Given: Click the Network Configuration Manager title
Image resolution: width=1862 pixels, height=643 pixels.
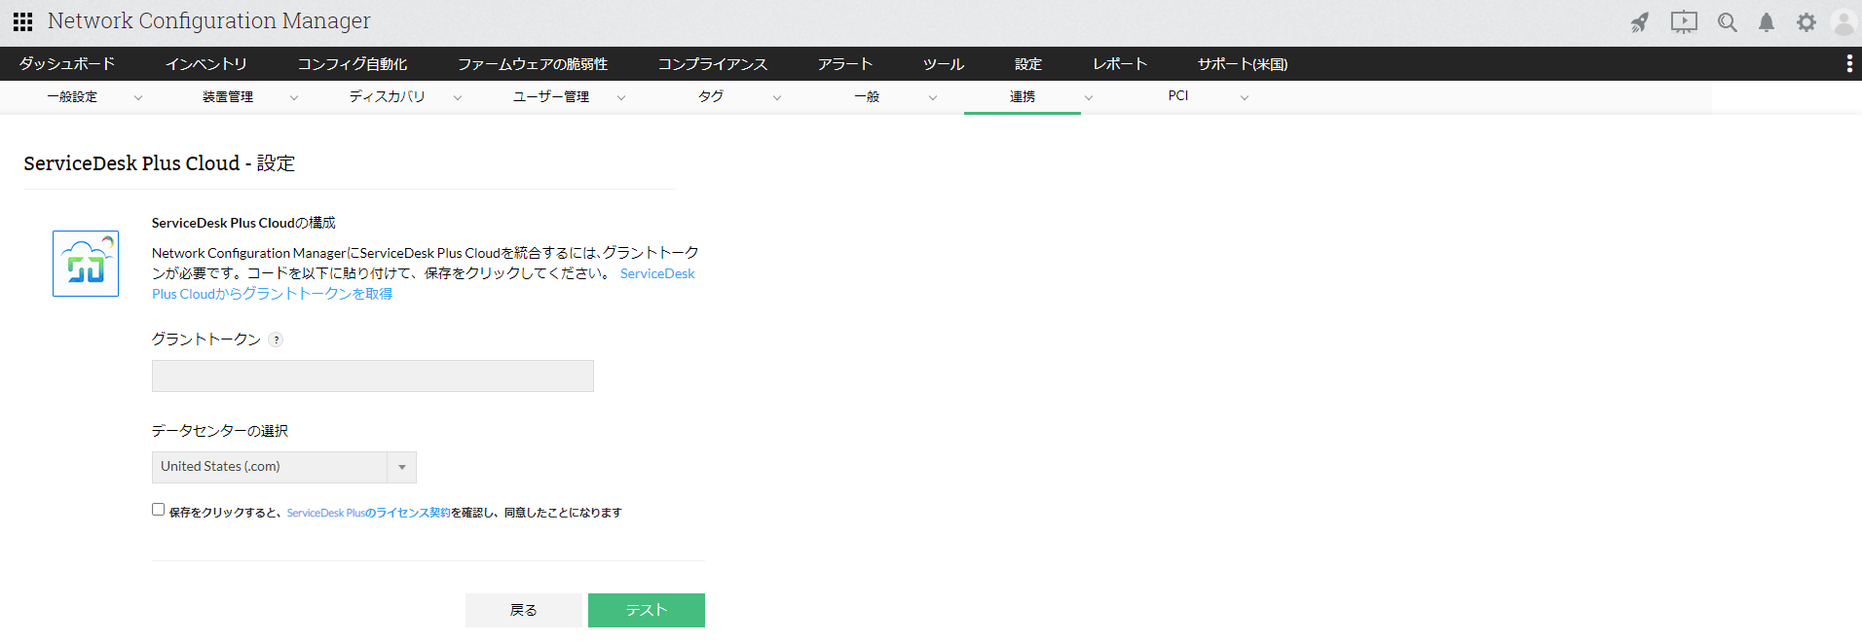Looking at the screenshot, I should [x=209, y=21].
